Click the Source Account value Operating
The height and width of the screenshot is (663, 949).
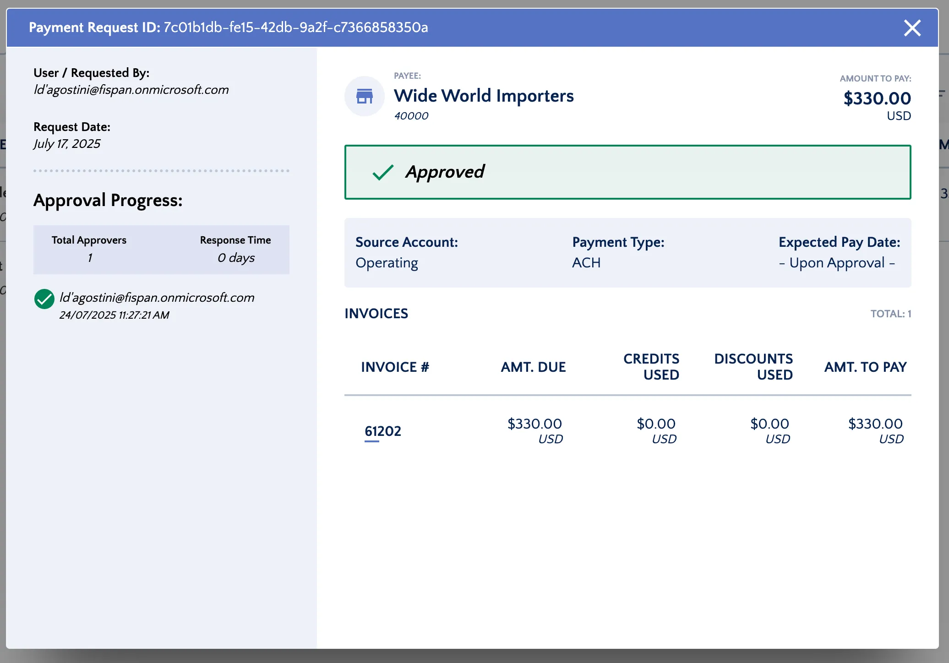[387, 263]
